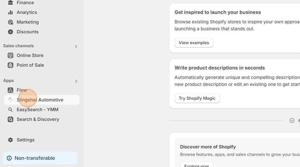Click the Online Store storefront icon
Screen dimensions: 300x167
click(x=10, y=56)
